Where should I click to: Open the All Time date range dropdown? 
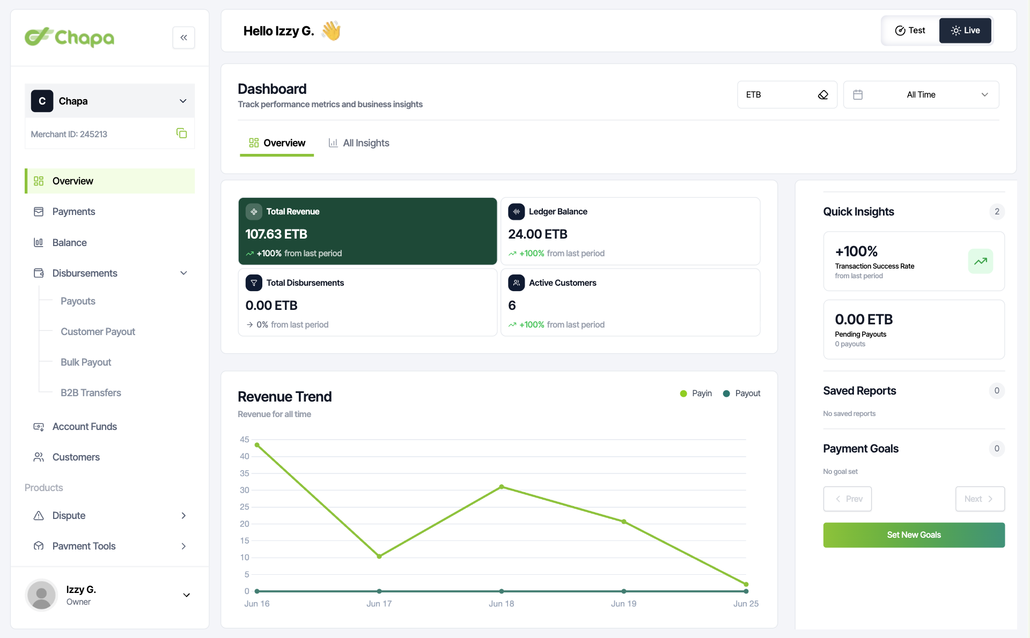(x=921, y=95)
